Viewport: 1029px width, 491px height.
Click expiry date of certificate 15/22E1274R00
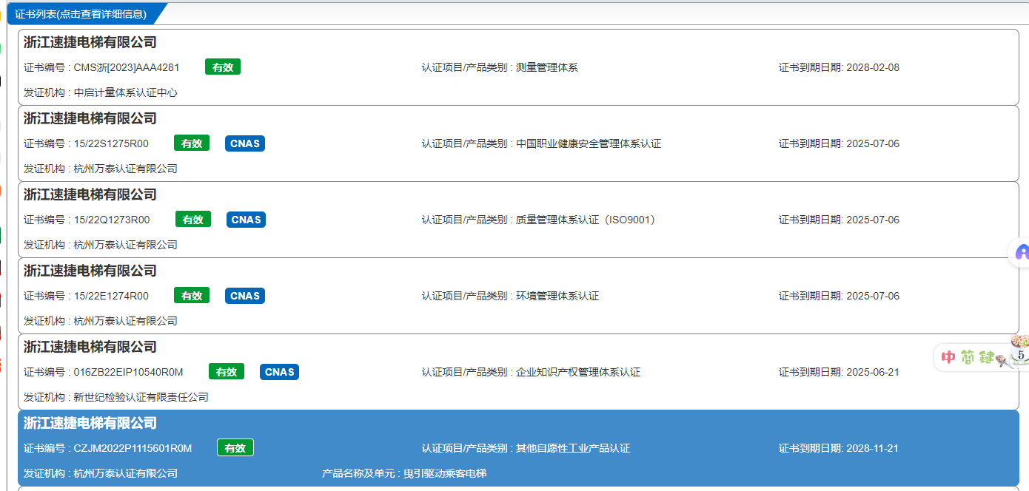[x=873, y=296]
